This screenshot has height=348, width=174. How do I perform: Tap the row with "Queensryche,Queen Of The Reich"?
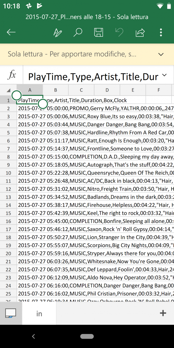coord(95,173)
